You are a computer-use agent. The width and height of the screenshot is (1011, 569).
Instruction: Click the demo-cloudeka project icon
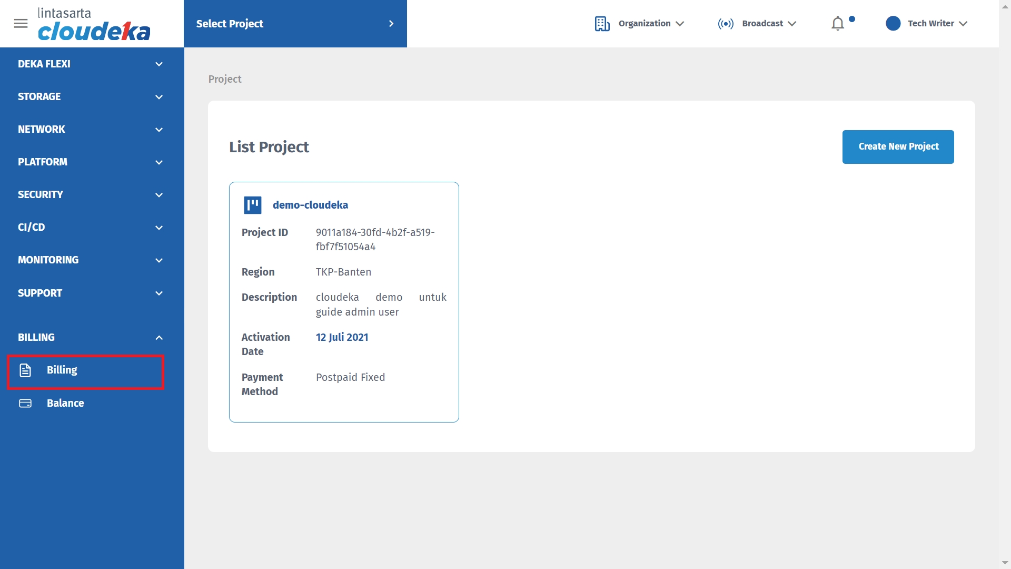(253, 205)
